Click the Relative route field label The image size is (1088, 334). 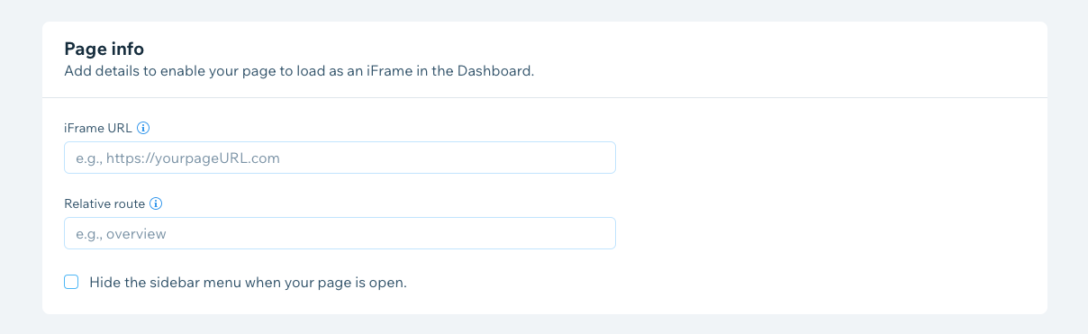(x=104, y=203)
